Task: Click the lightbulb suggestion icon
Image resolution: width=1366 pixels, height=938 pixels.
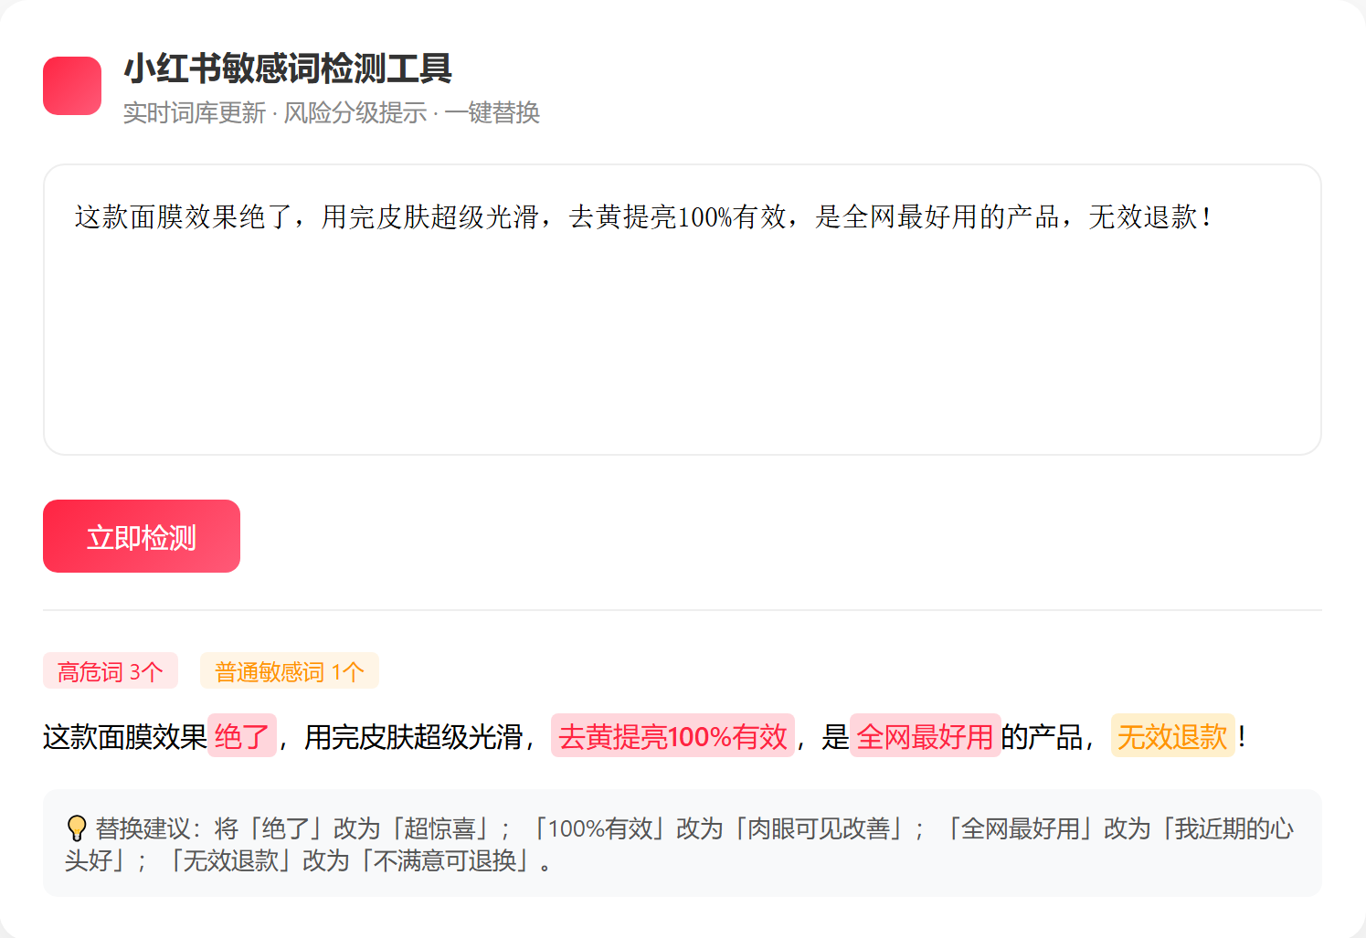Action: click(x=77, y=828)
